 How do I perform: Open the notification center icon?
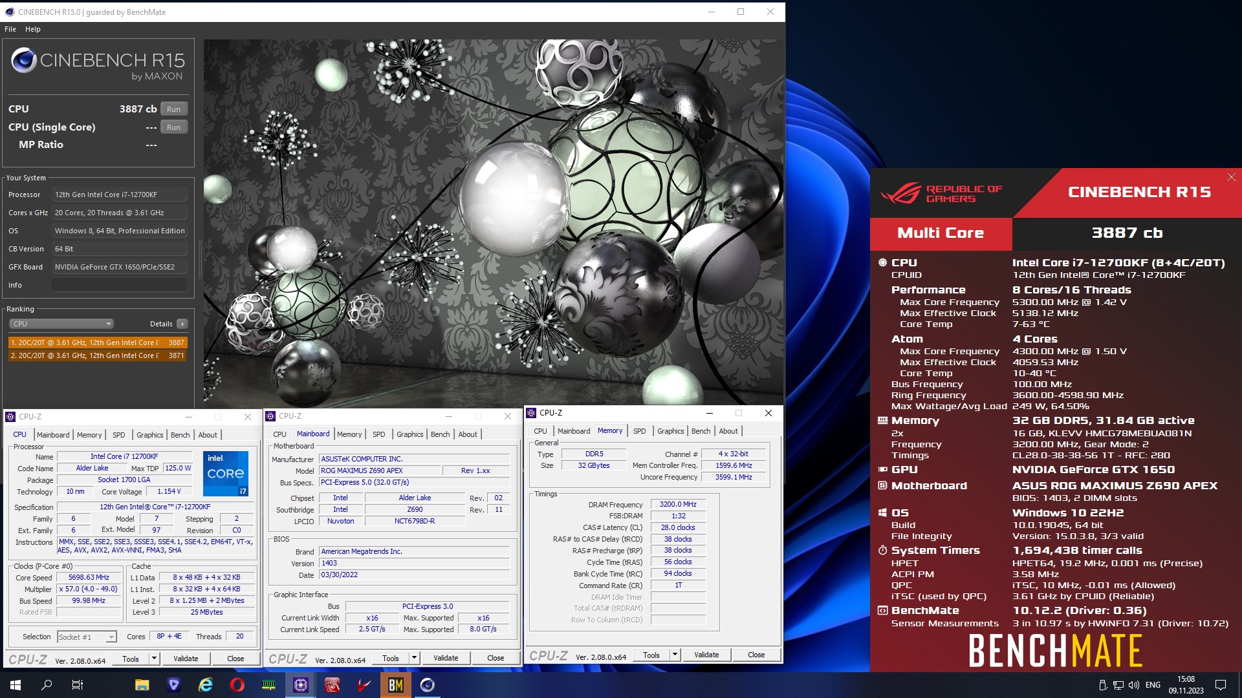click(1221, 685)
